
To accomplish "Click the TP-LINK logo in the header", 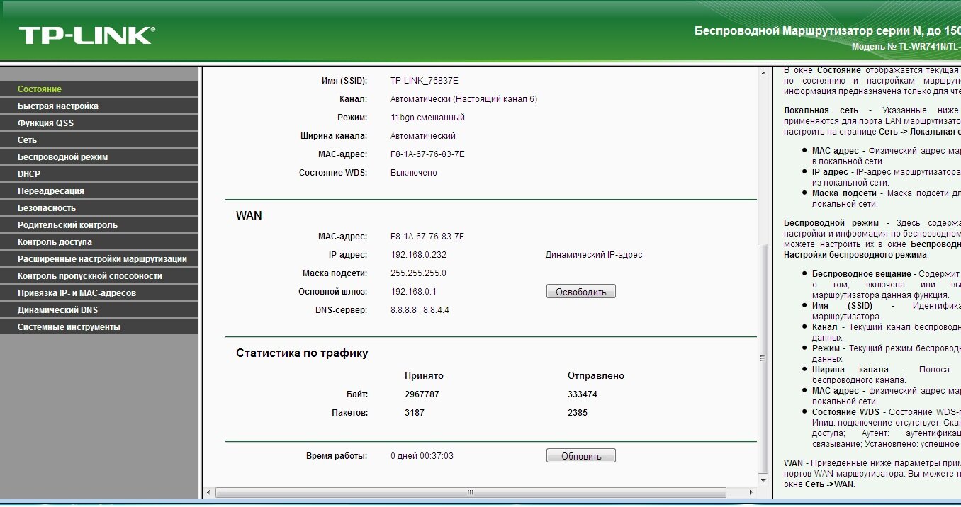I will 86,35.
